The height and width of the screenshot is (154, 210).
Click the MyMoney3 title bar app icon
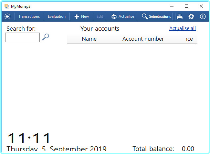(x=6, y=6)
